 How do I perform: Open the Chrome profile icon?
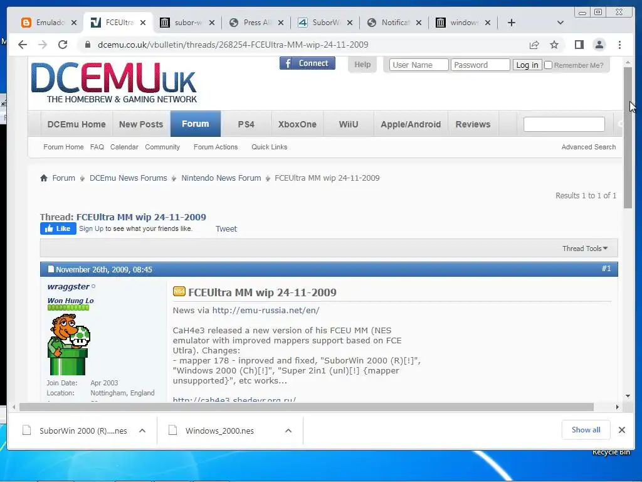(x=599, y=45)
